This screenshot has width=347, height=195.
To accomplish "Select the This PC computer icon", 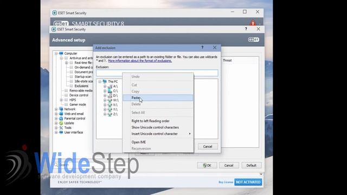I will pos(105,82).
